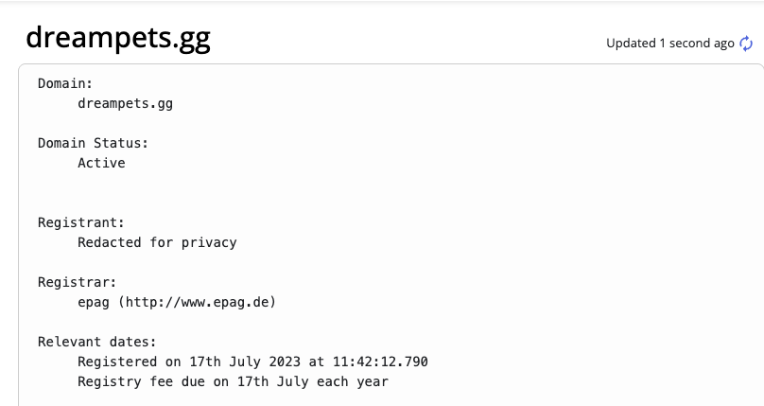Click the large dreampets.gg page heading
The height and width of the screenshot is (406, 764).
point(118,38)
